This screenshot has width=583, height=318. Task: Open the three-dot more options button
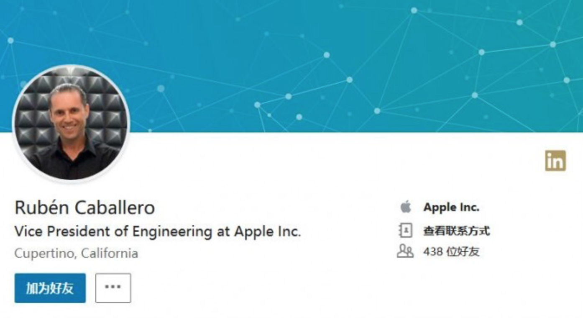(x=113, y=288)
